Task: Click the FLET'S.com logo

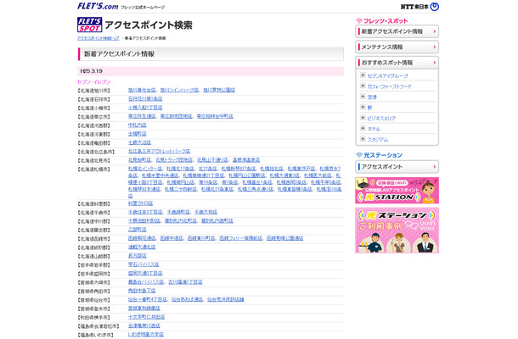Action: point(98,6)
